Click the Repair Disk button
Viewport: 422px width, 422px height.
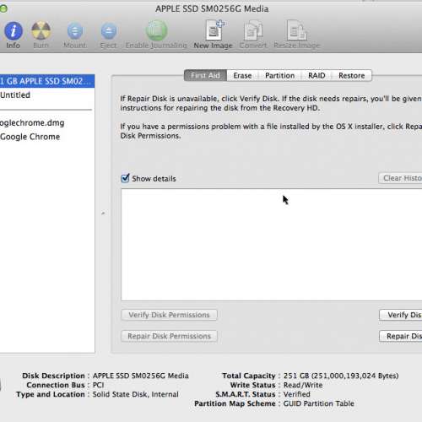[x=401, y=336]
